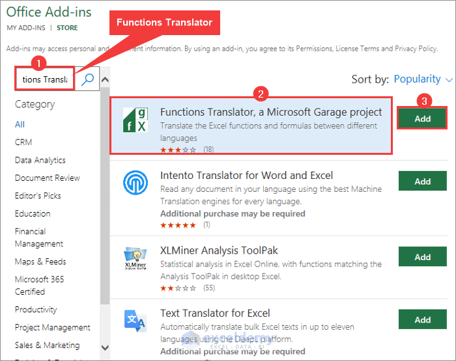This screenshot has height=361, width=456.
Task: Click the search magnifier icon
Action: (x=87, y=79)
